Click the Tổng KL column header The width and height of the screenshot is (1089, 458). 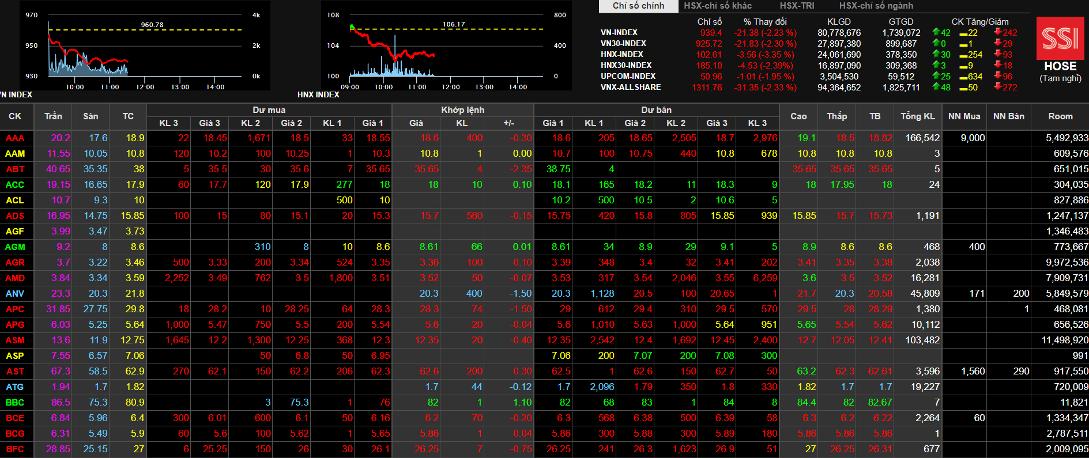[917, 116]
